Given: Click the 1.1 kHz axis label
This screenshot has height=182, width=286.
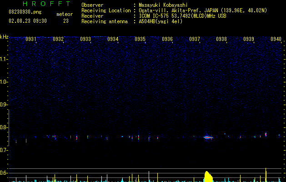Looking at the screenshot, I should pyautogui.click(x=4, y=59).
